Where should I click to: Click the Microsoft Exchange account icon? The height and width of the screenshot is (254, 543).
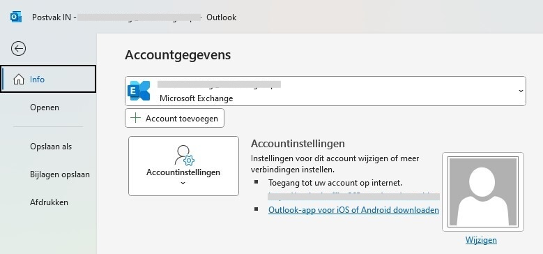tap(139, 91)
